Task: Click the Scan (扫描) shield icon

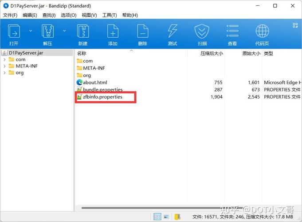Action: (202, 32)
